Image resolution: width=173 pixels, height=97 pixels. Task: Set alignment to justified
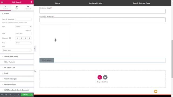coord(29,38)
